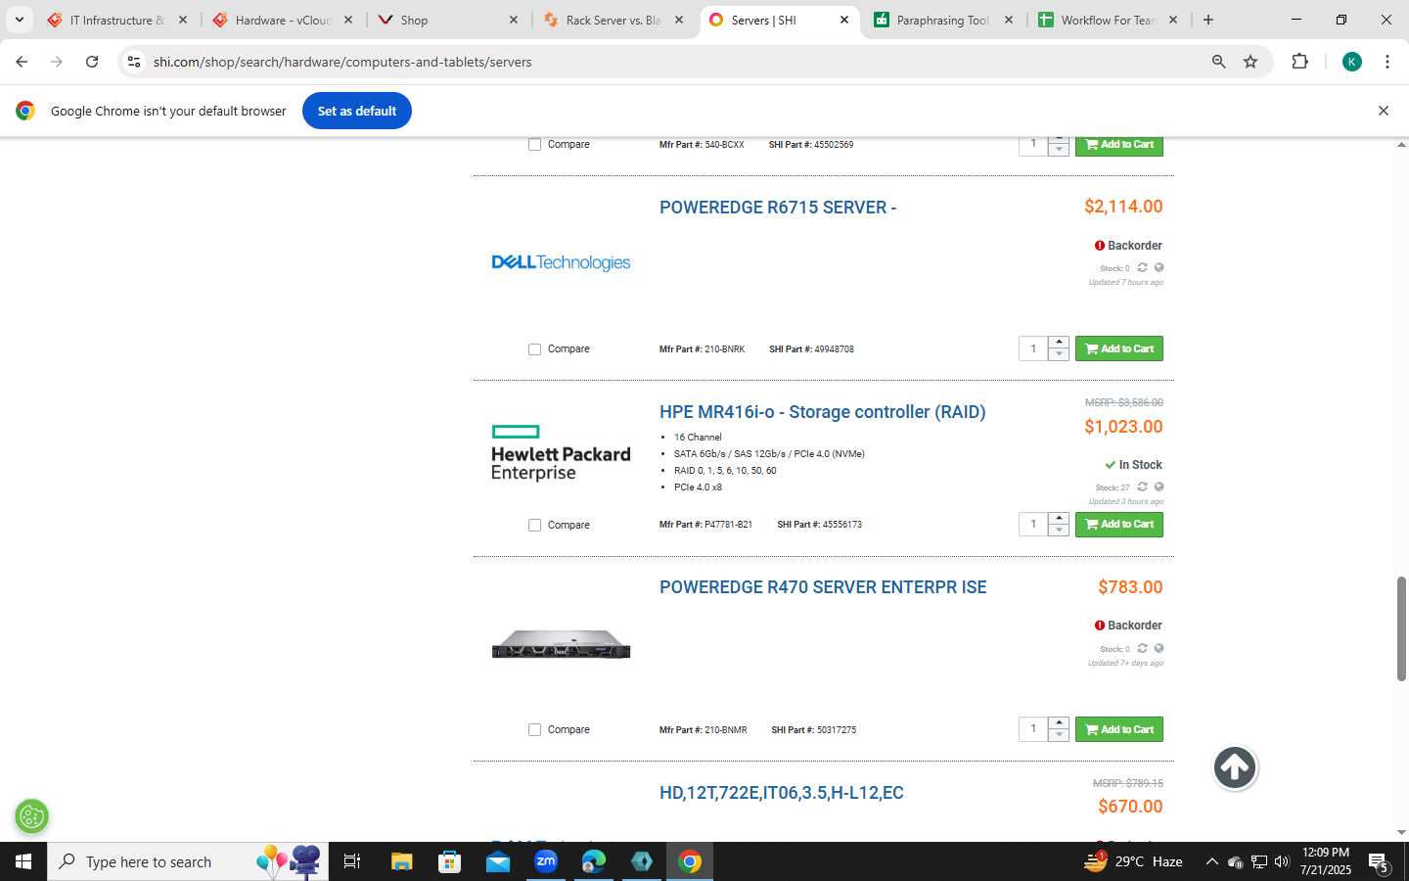Open POWEREDGE R470 SERVER ENTERPR ISE link
The width and height of the screenshot is (1409, 881).
click(x=823, y=587)
